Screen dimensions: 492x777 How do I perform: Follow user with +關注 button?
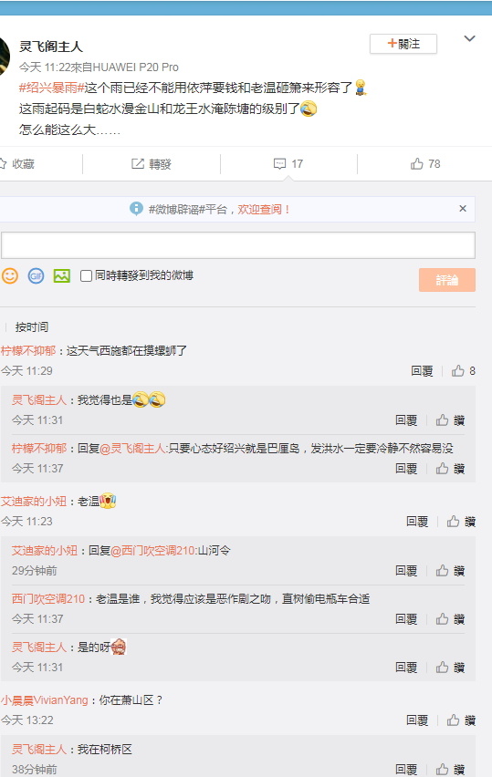[403, 44]
